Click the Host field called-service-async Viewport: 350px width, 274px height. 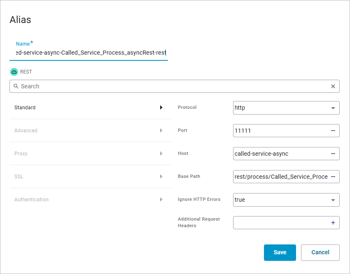280,154
